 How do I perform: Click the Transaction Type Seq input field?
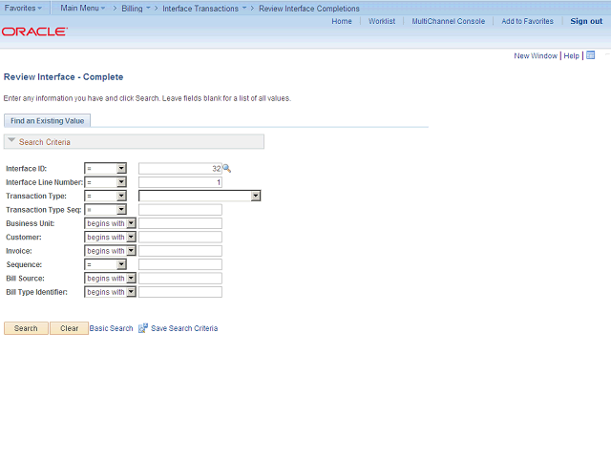click(180, 210)
